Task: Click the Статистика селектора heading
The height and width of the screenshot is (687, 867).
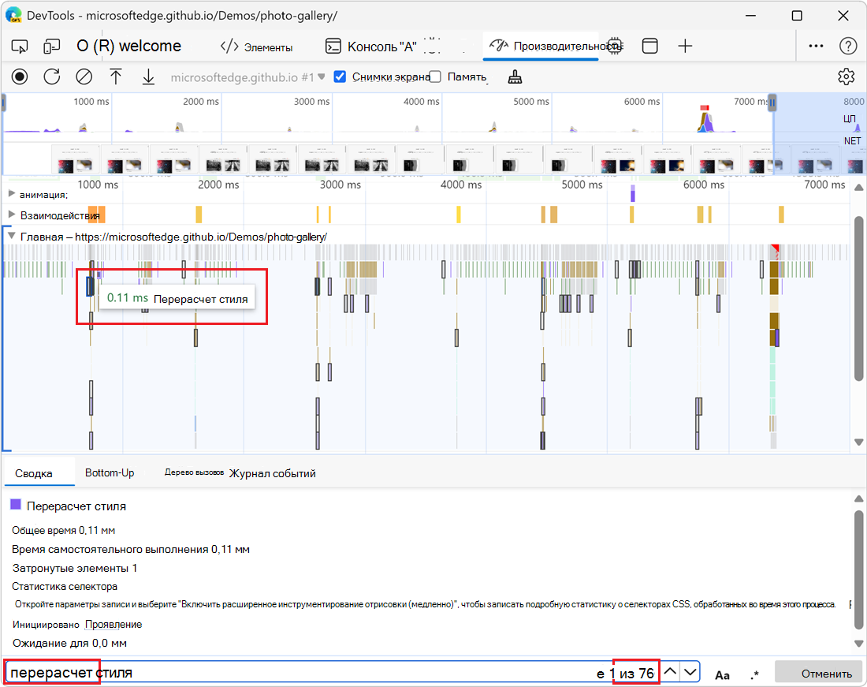Action: tap(65, 586)
